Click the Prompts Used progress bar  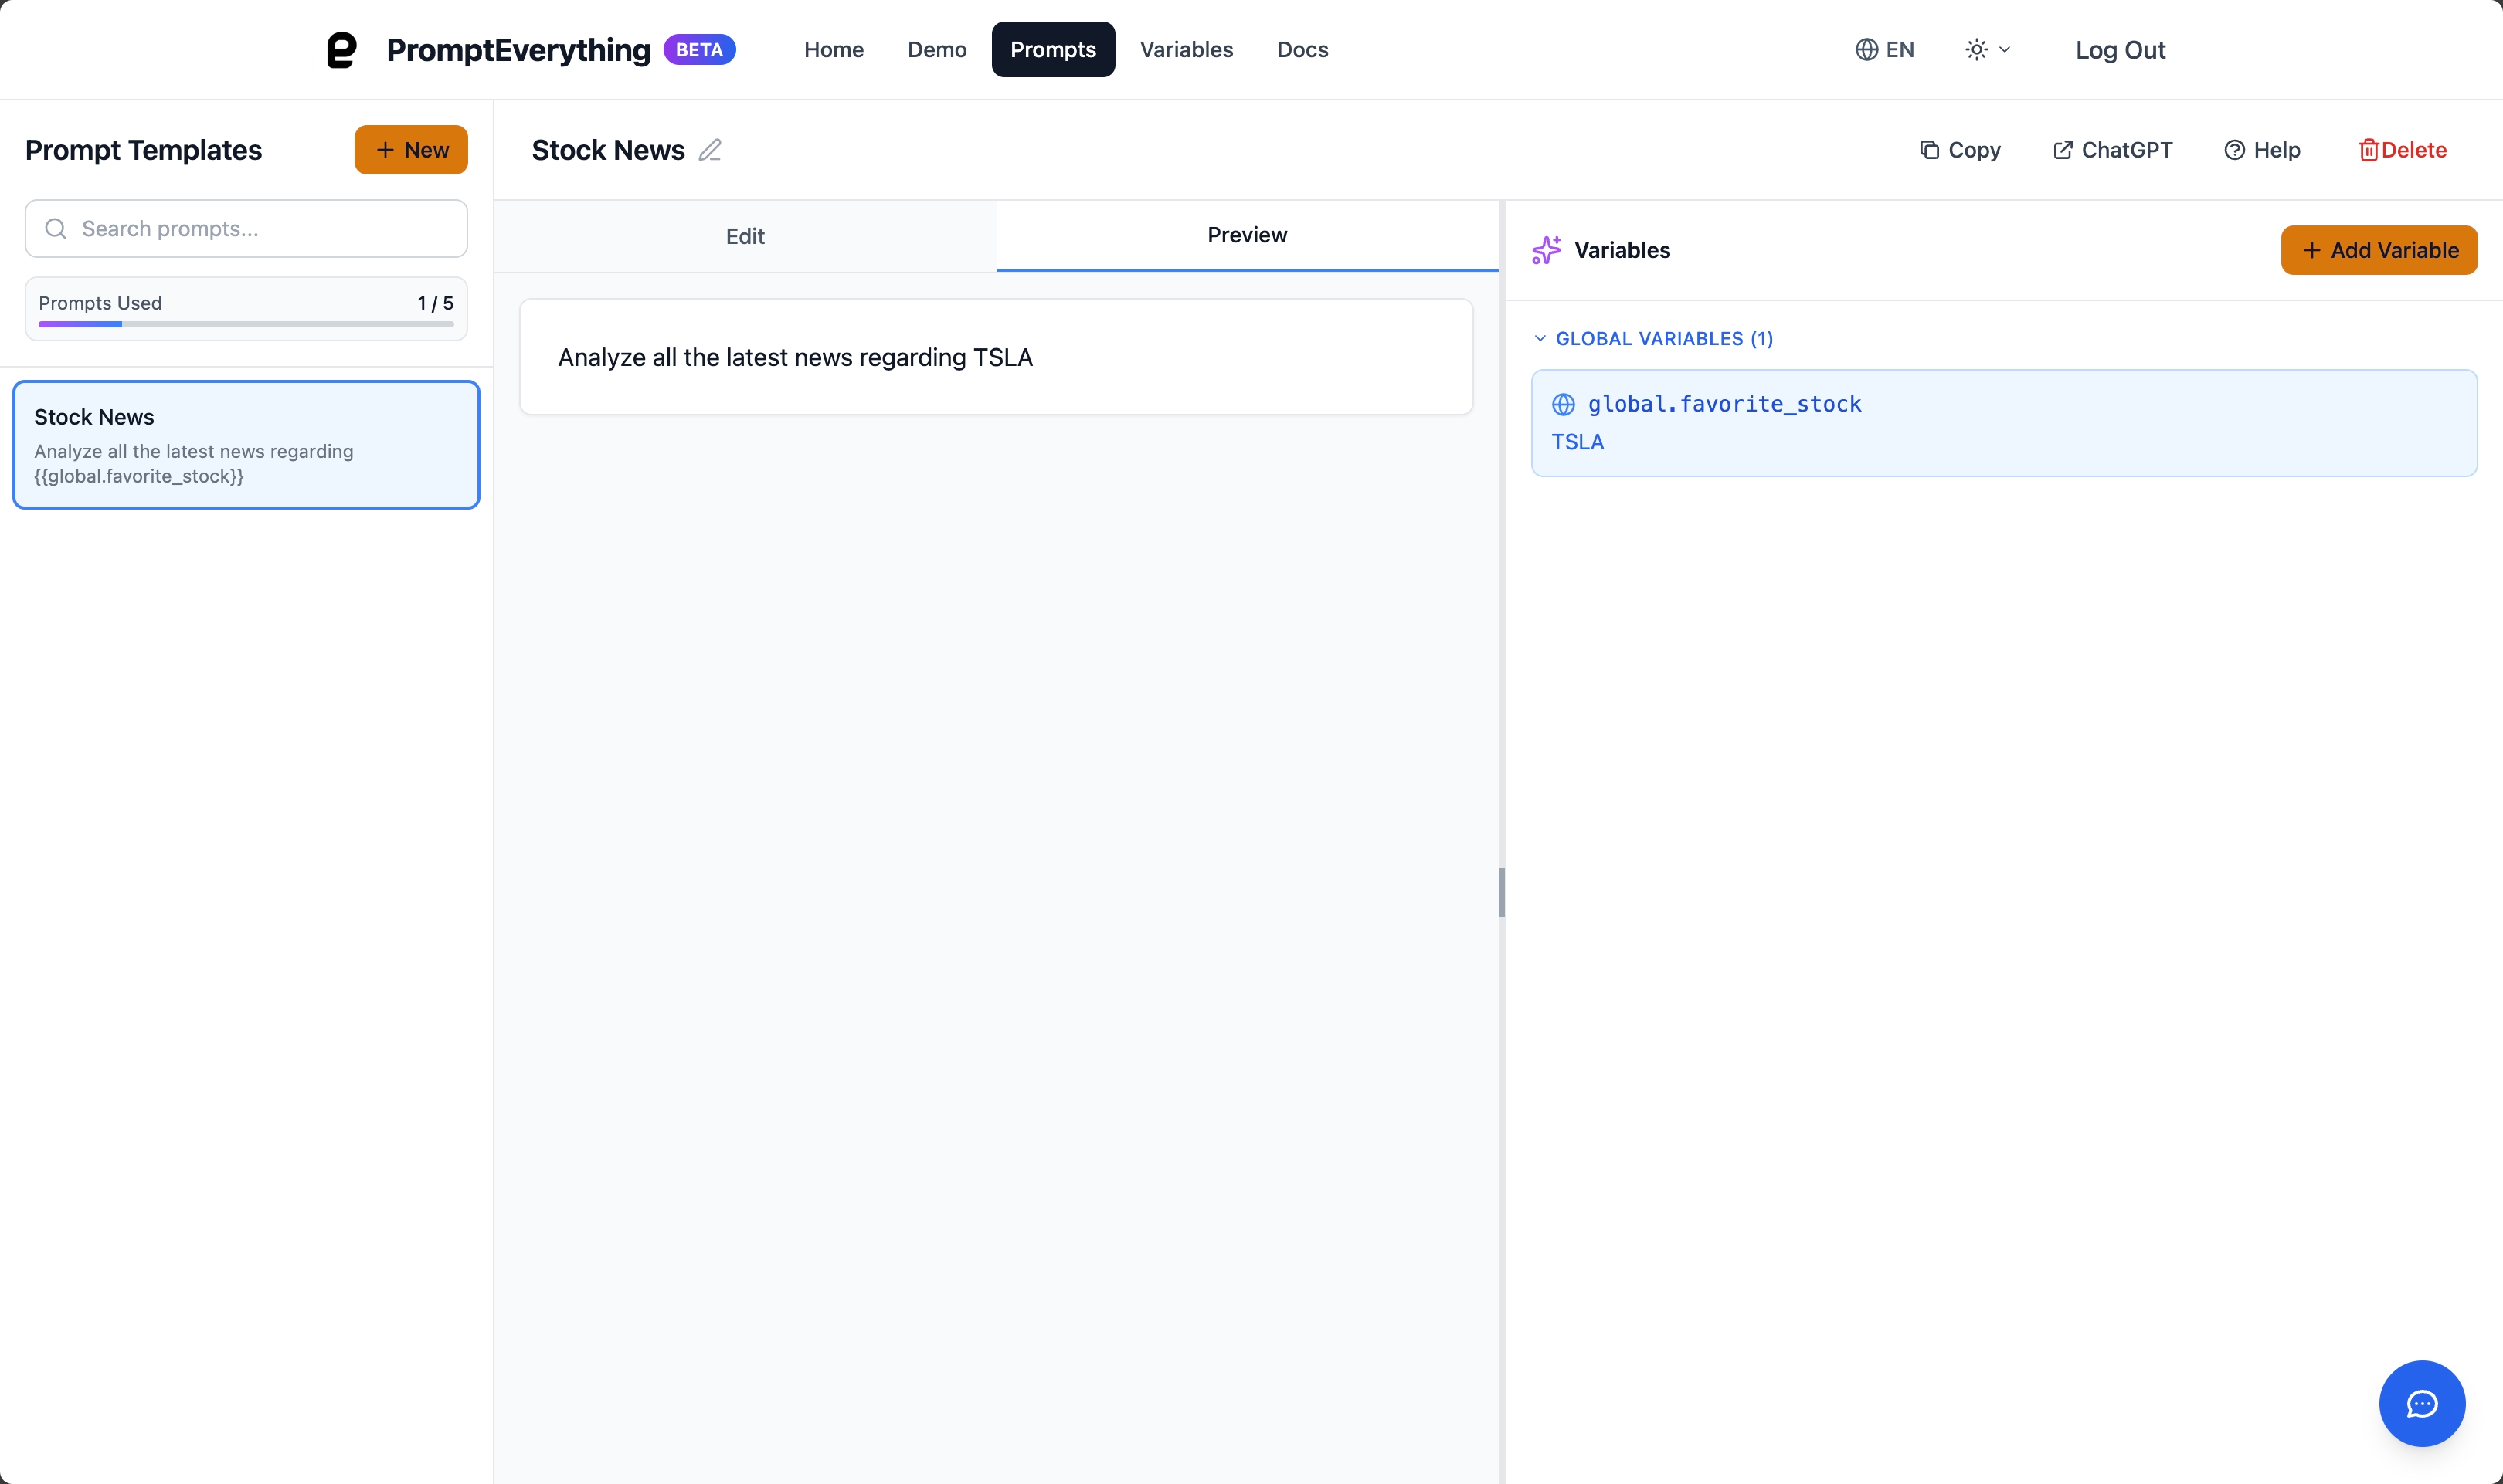[x=245, y=324]
